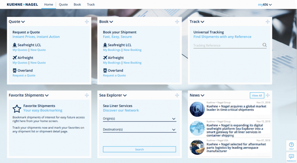Switch to the Quote tab in top navigation
Image resolution: width=297 pixels, height=163 pixels.
(x=63, y=4)
